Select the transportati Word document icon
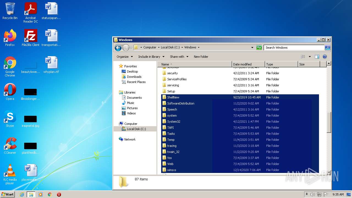The width and height of the screenshot is (352, 198). [x=51, y=38]
